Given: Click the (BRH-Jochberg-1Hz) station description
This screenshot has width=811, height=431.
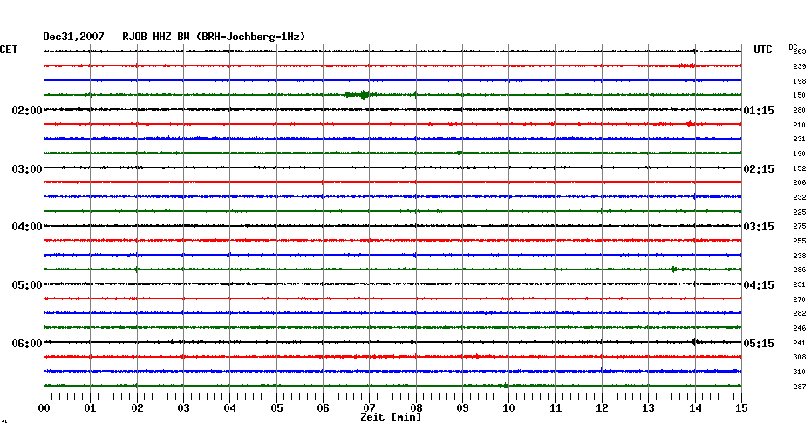Looking at the screenshot, I should (251, 37).
